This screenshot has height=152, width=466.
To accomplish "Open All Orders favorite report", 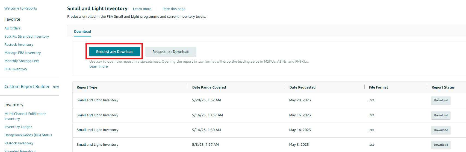I will (13, 28).
